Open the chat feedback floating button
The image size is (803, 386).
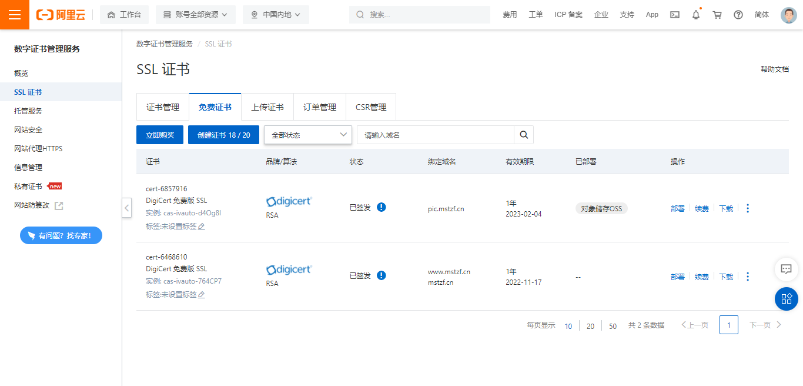pyautogui.click(x=786, y=269)
